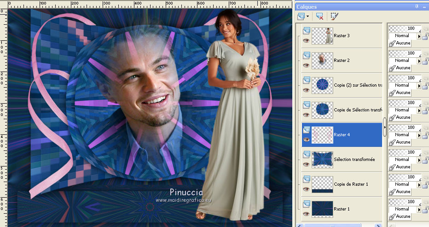Viewport: 429px width, 227px height.
Task: Open blend mode arrow for Raster 3
Action: point(419,36)
